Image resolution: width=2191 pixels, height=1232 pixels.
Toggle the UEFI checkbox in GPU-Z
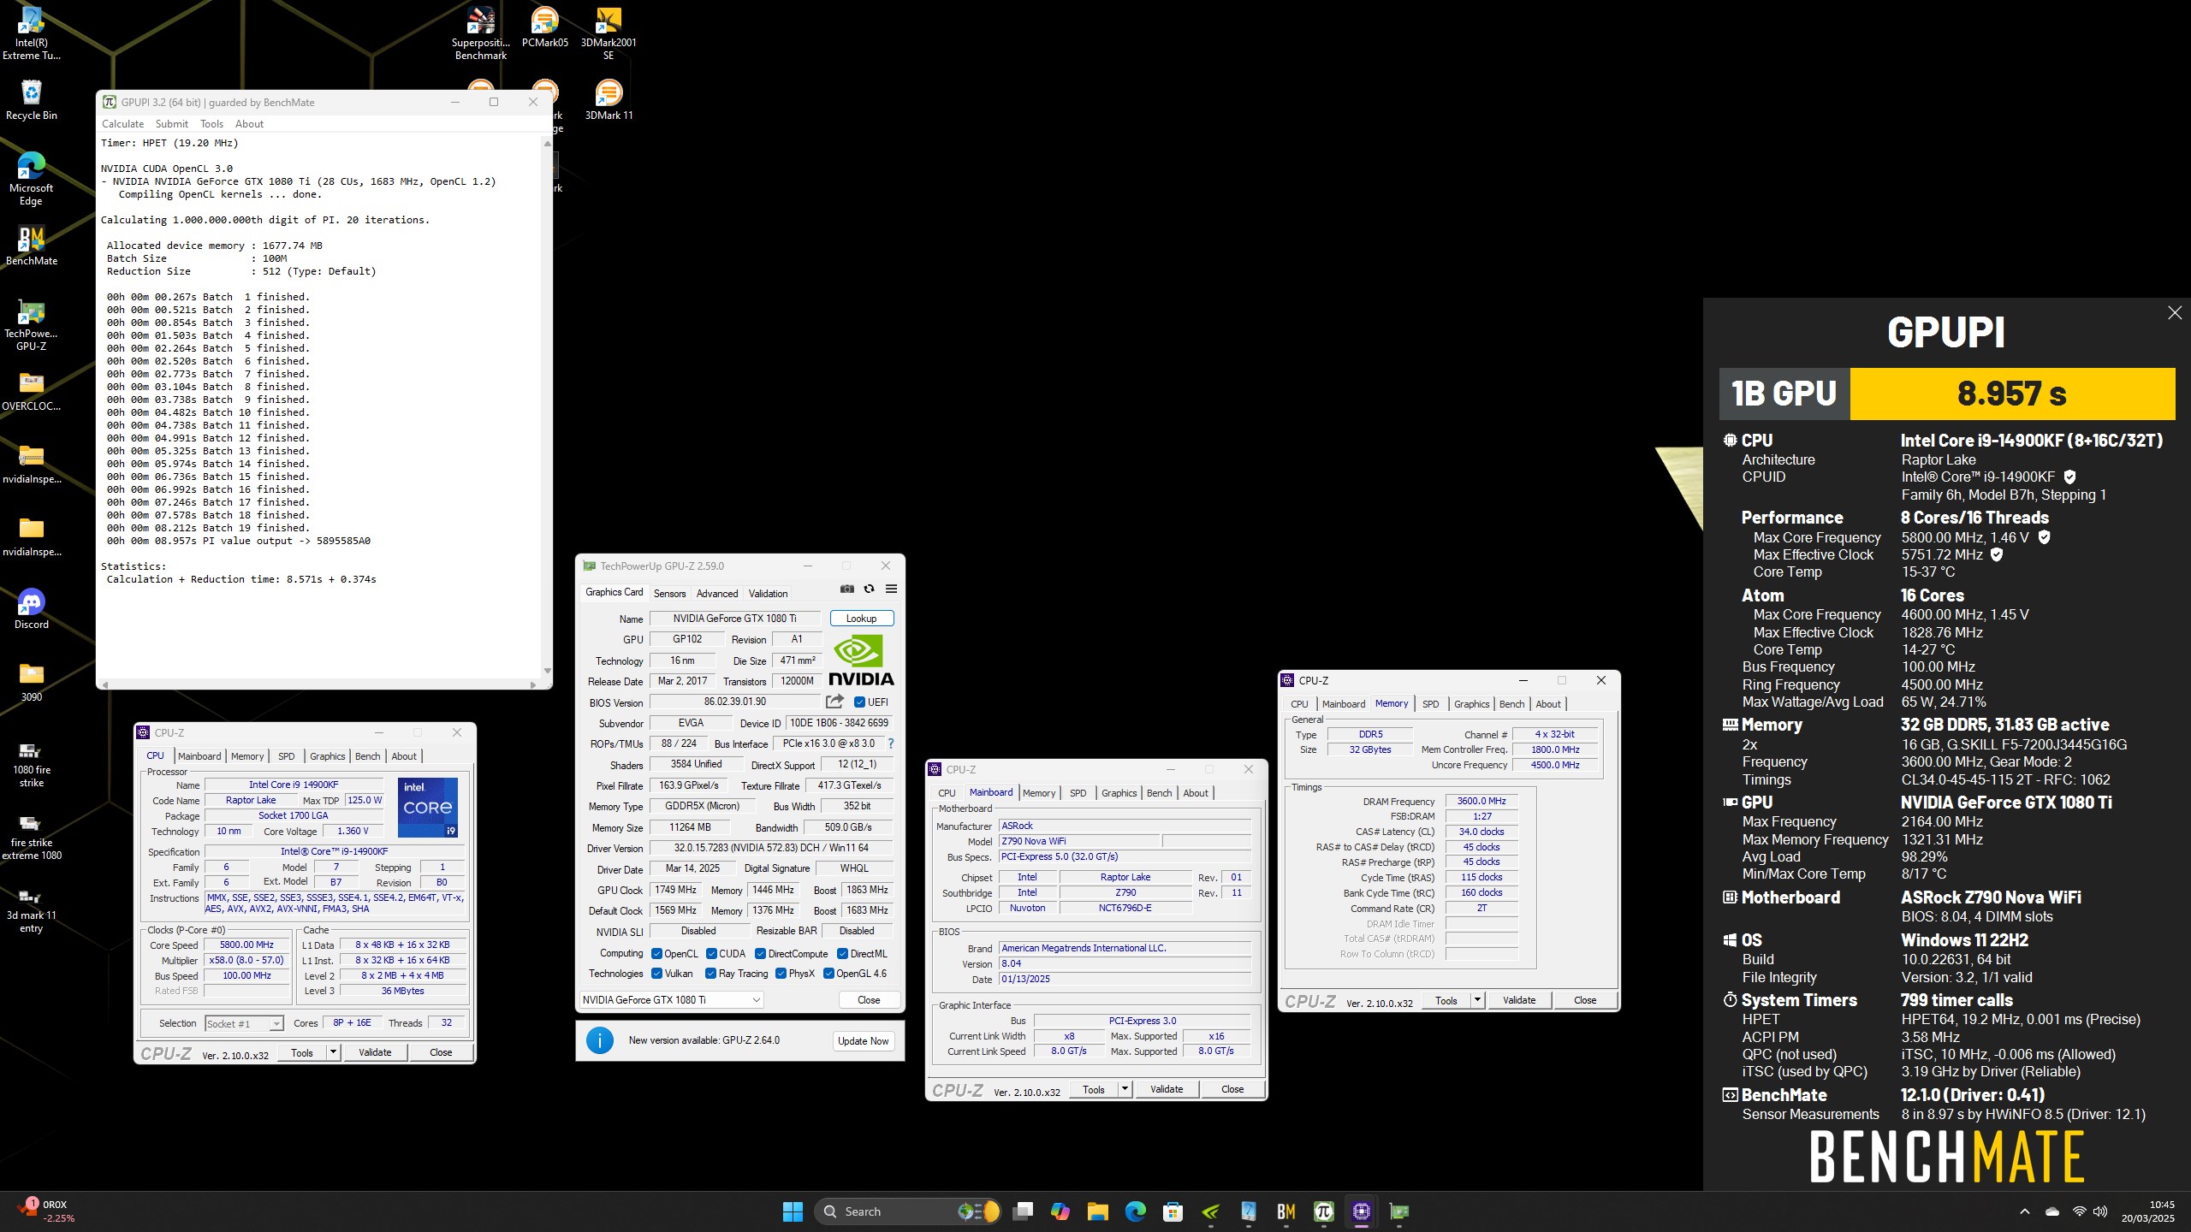click(x=859, y=702)
